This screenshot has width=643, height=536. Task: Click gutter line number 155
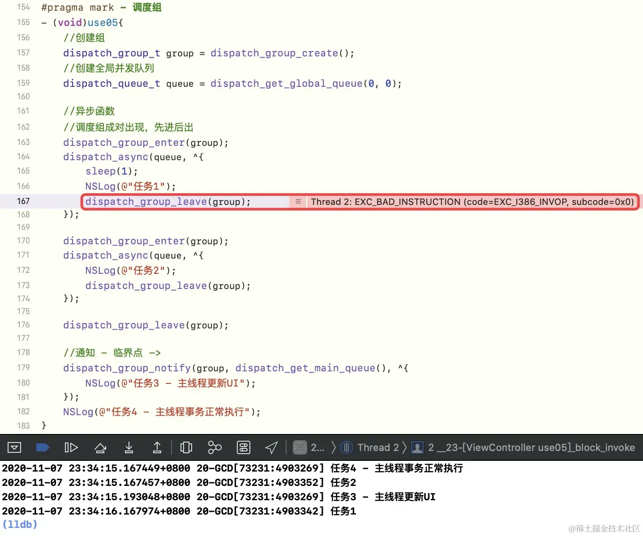click(x=23, y=22)
